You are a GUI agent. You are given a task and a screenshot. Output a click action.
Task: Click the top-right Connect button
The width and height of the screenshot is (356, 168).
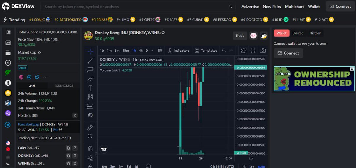pos(340,6)
